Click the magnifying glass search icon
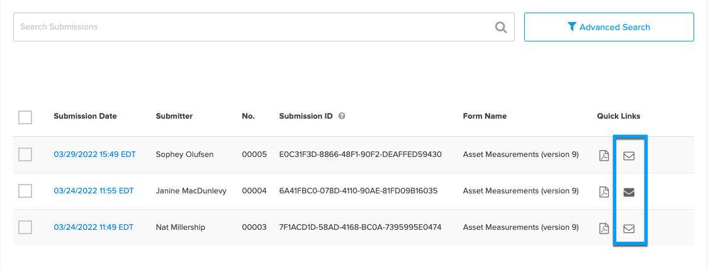 [x=501, y=27]
